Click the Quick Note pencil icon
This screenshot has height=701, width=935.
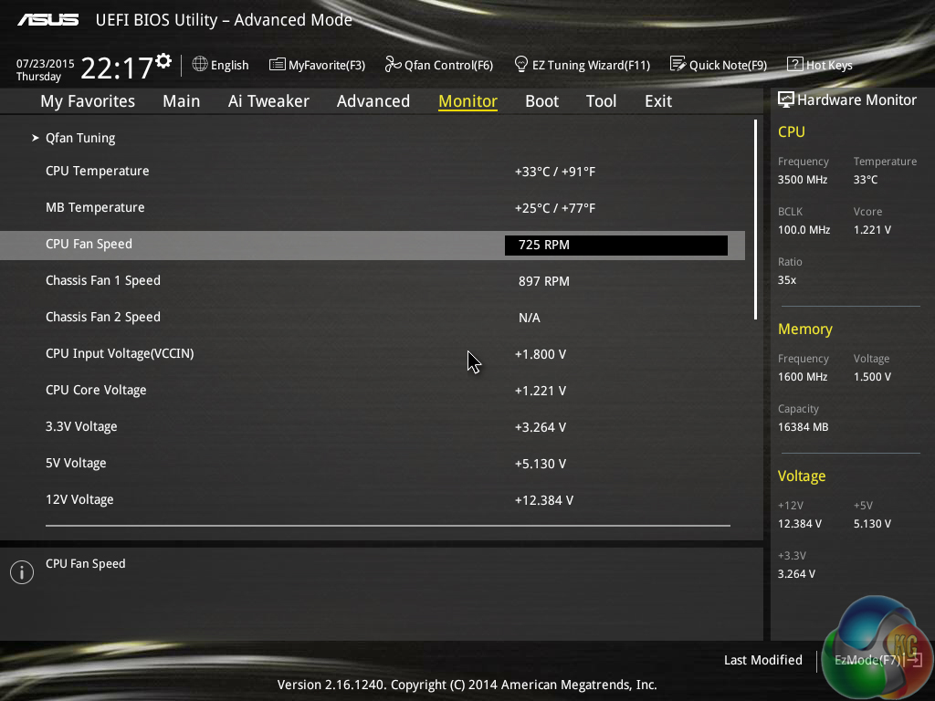678,64
